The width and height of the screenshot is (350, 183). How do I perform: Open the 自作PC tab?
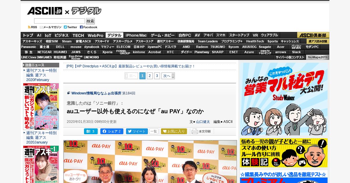(185, 35)
